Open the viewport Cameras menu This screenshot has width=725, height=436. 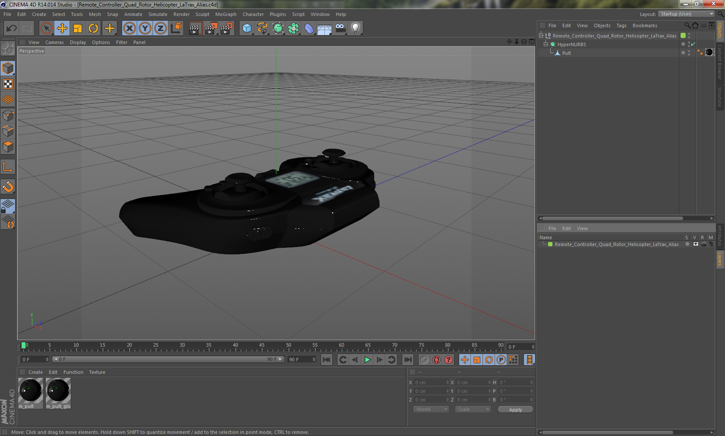click(54, 42)
